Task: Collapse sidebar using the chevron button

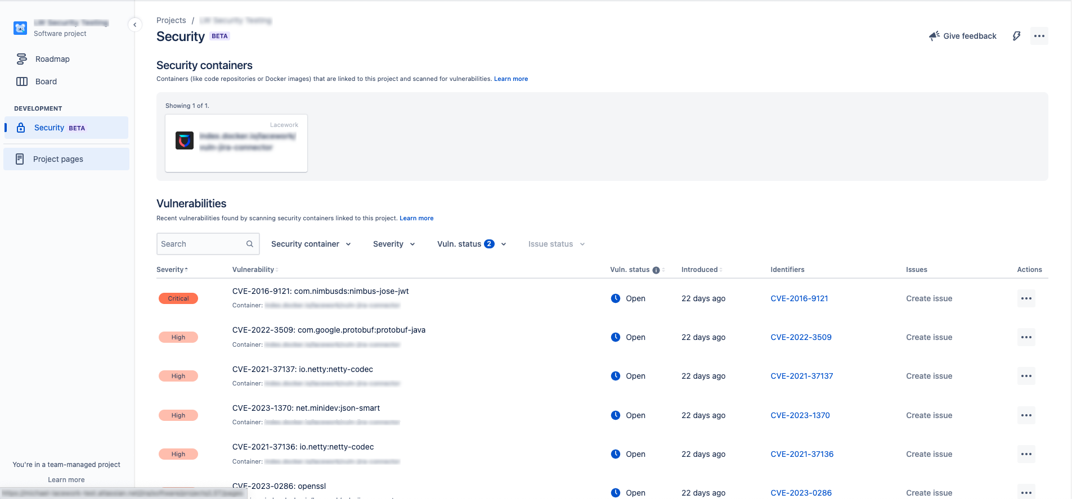Action: click(x=135, y=25)
